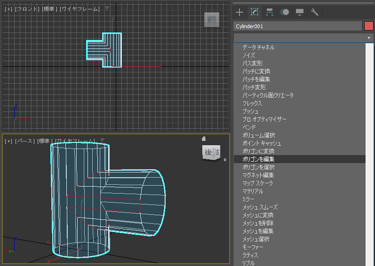Switch to the Modify panel tab

[254, 12]
